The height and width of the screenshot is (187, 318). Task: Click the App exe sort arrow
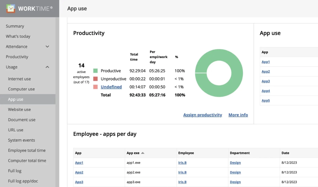click(143, 153)
